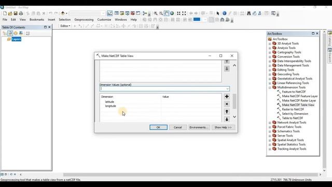Viewport: 332px width, 187px height.
Task: Click the Fixed Zoom Out icon
Action: 184,14
